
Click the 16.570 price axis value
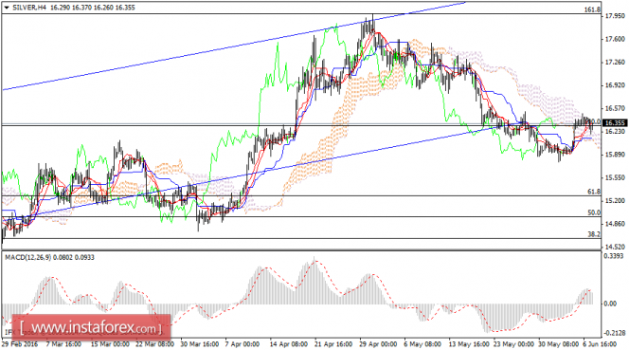click(x=615, y=108)
